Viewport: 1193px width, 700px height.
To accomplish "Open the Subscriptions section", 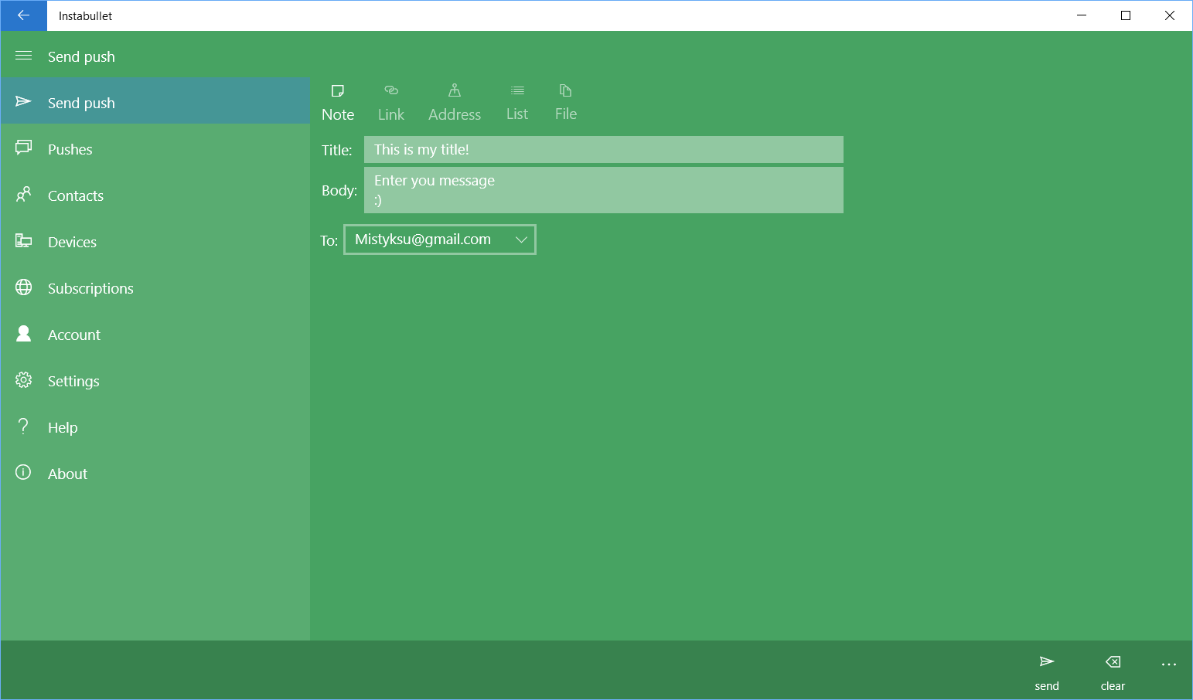I will [90, 287].
